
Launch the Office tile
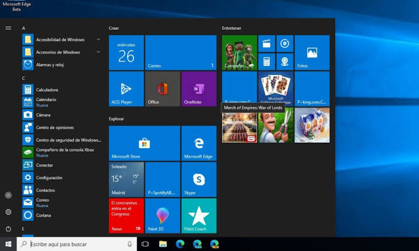click(162, 89)
